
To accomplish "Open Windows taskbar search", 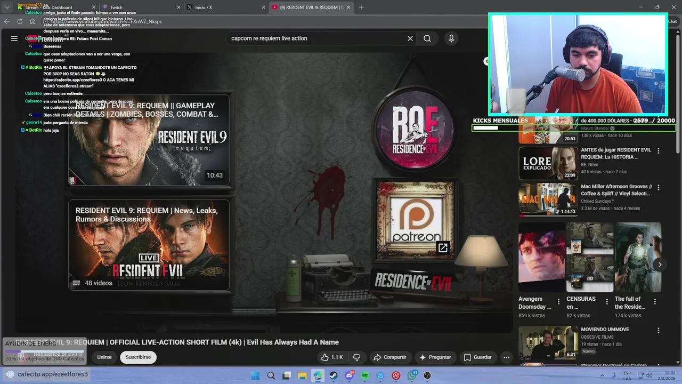I will (x=271, y=375).
